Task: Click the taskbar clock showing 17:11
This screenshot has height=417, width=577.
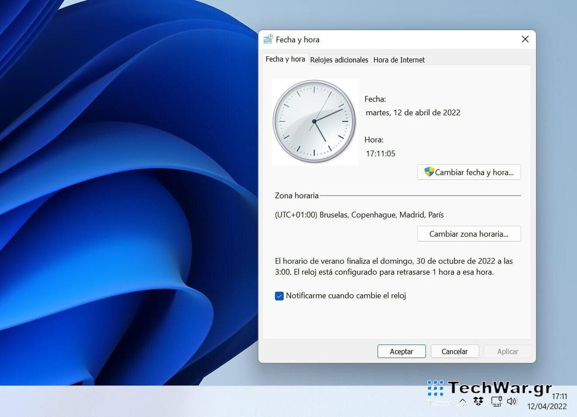Action: click(560, 396)
